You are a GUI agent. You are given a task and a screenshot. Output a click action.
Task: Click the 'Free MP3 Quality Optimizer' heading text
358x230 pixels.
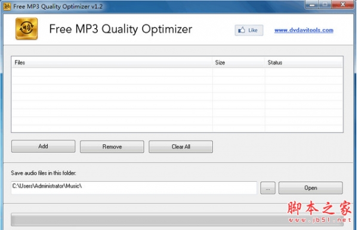coord(121,29)
